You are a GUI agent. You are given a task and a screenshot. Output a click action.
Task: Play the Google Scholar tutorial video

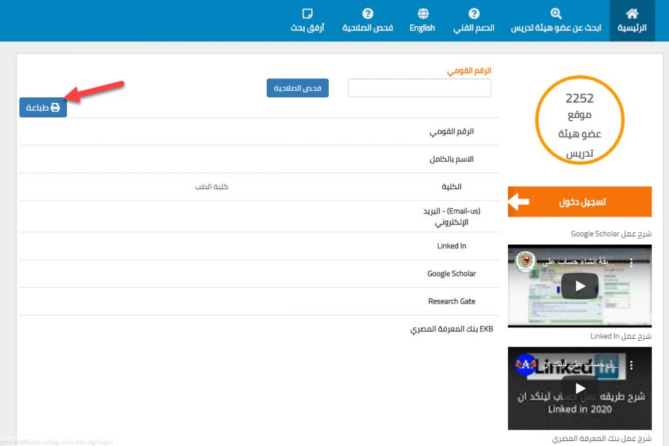(579, 286)
